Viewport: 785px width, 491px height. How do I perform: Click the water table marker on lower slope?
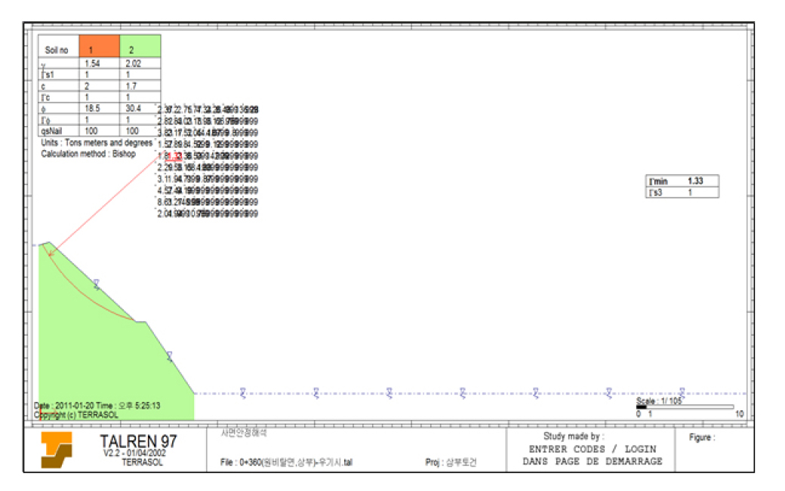tap(169, 356)
